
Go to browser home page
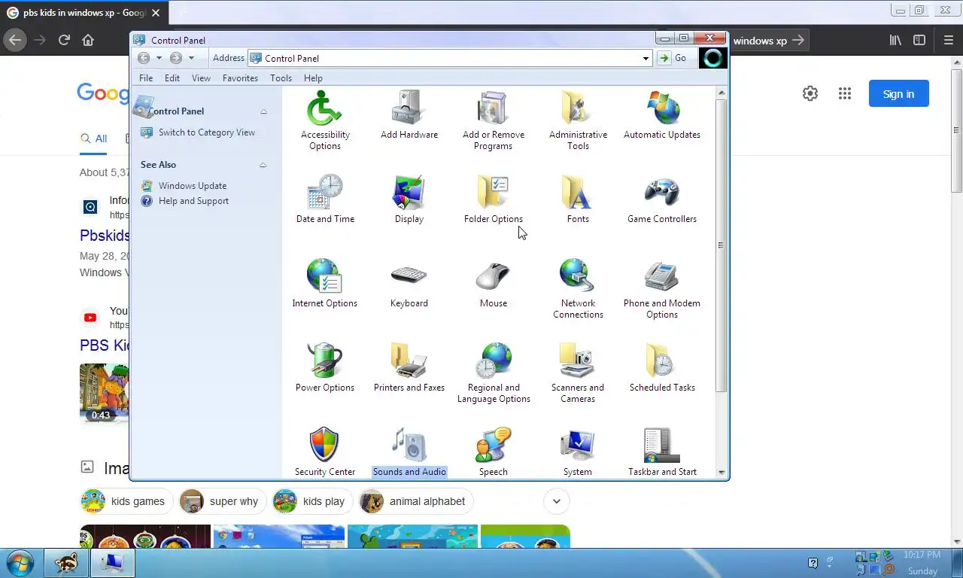(x=88, y=40)
